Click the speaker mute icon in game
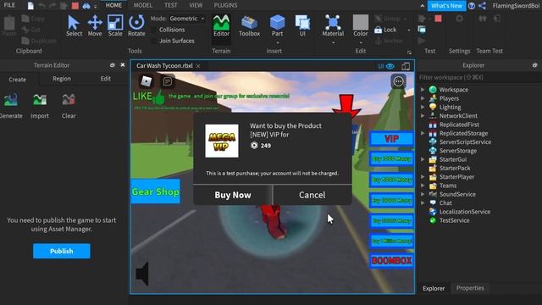542x305 pixels. [x=142, y=274]
